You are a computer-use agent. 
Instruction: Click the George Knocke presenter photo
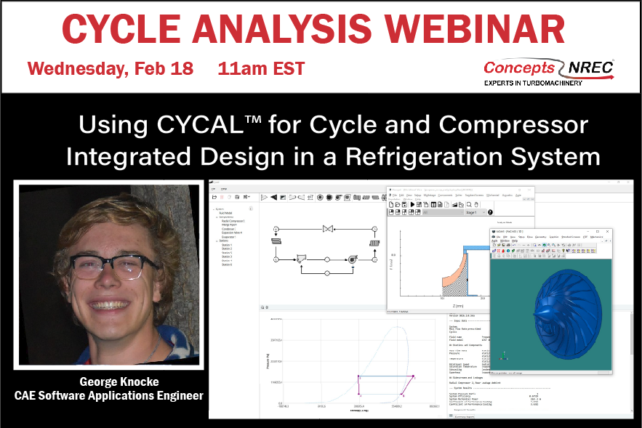pyautogui.click(x=109, y=275)
